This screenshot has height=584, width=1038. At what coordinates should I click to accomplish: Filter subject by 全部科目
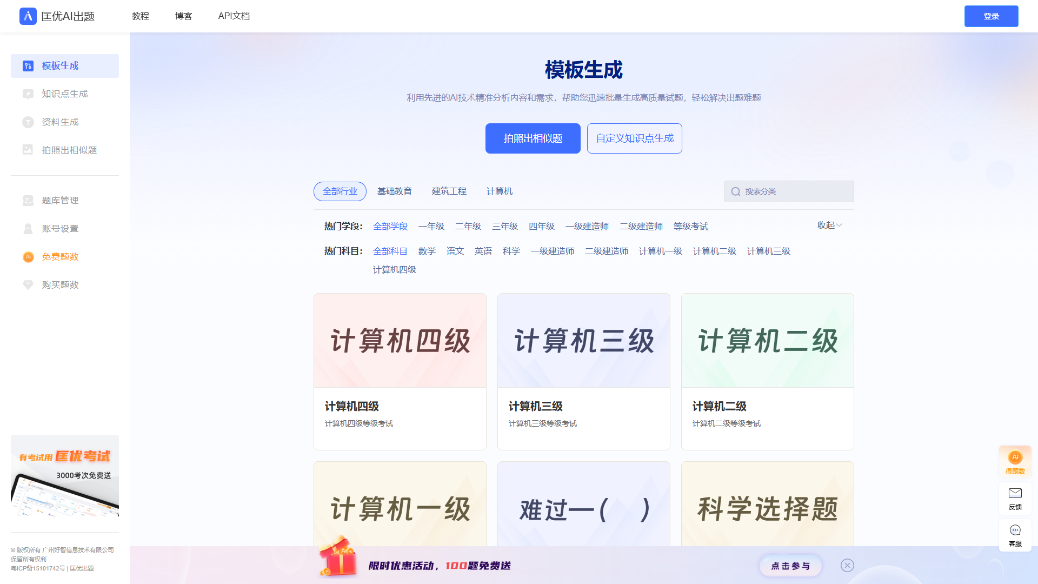pyautogui.click(x=390, y=251)
